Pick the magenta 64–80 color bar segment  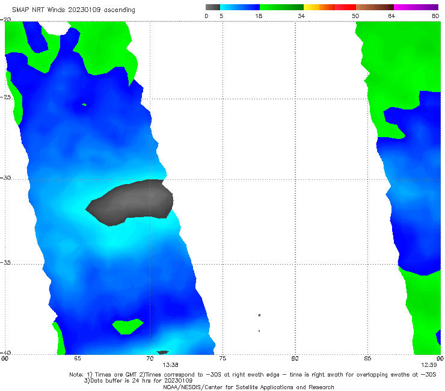click(416, 7)
